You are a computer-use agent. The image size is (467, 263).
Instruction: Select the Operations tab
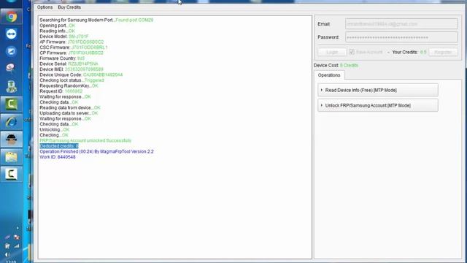(329, 75)
